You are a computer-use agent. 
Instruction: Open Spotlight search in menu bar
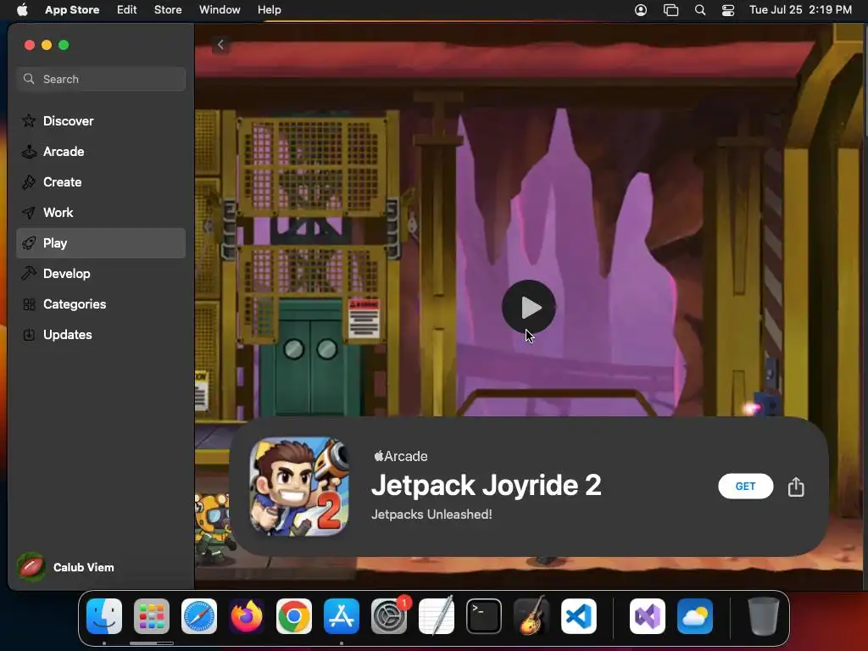[699, 10]
